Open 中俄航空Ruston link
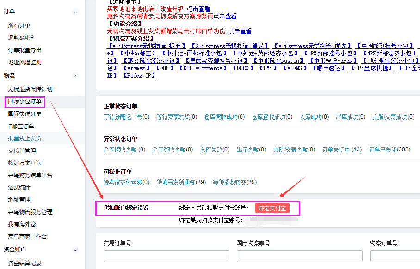 278,60
